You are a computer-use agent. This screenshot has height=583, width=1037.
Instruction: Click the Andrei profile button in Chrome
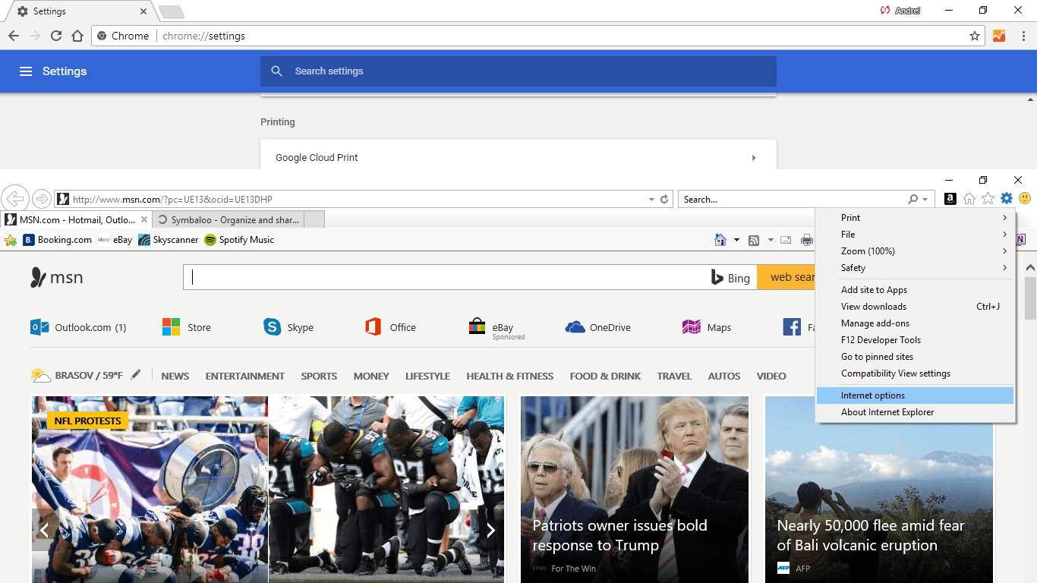tap(900, 11)
